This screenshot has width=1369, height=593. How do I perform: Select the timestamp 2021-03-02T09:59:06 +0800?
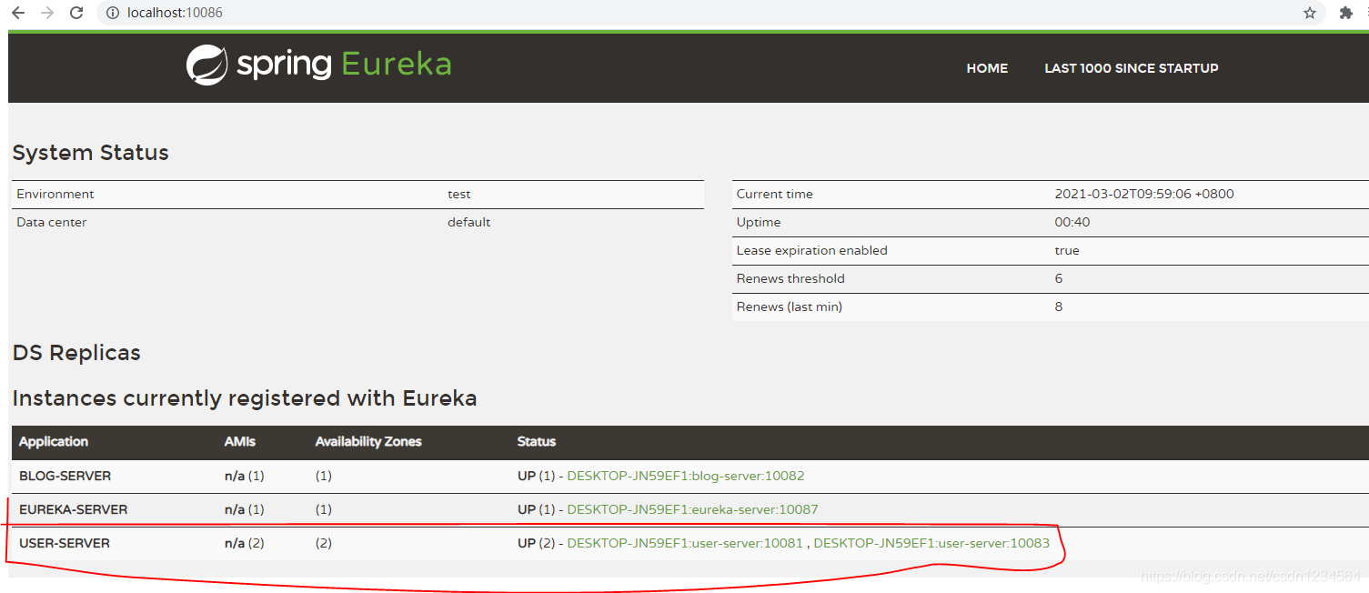click(1144, 194)
